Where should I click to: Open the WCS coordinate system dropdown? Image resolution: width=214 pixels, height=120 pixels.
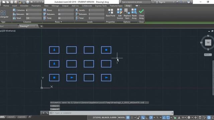(208, 55)
